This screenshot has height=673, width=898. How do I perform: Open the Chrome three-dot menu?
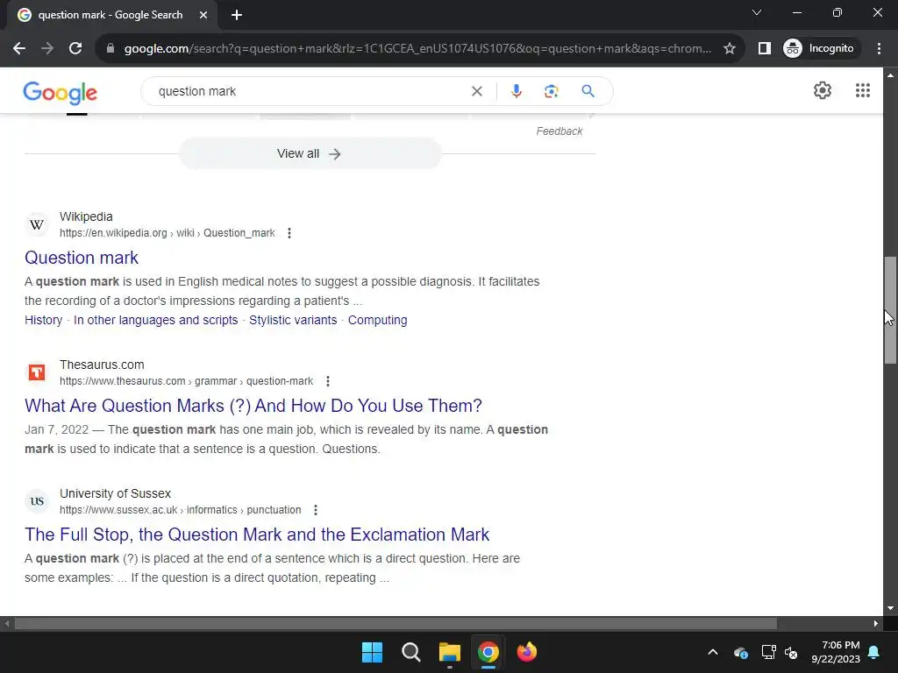click(879, 49)
